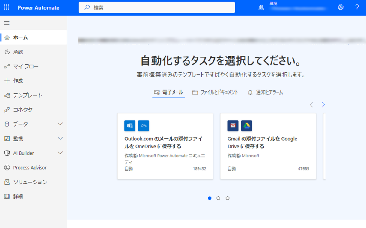Select the third carousel page dot
Image resolution: width=366 pixels, height=228 pixels.
(x=228, y=198)
